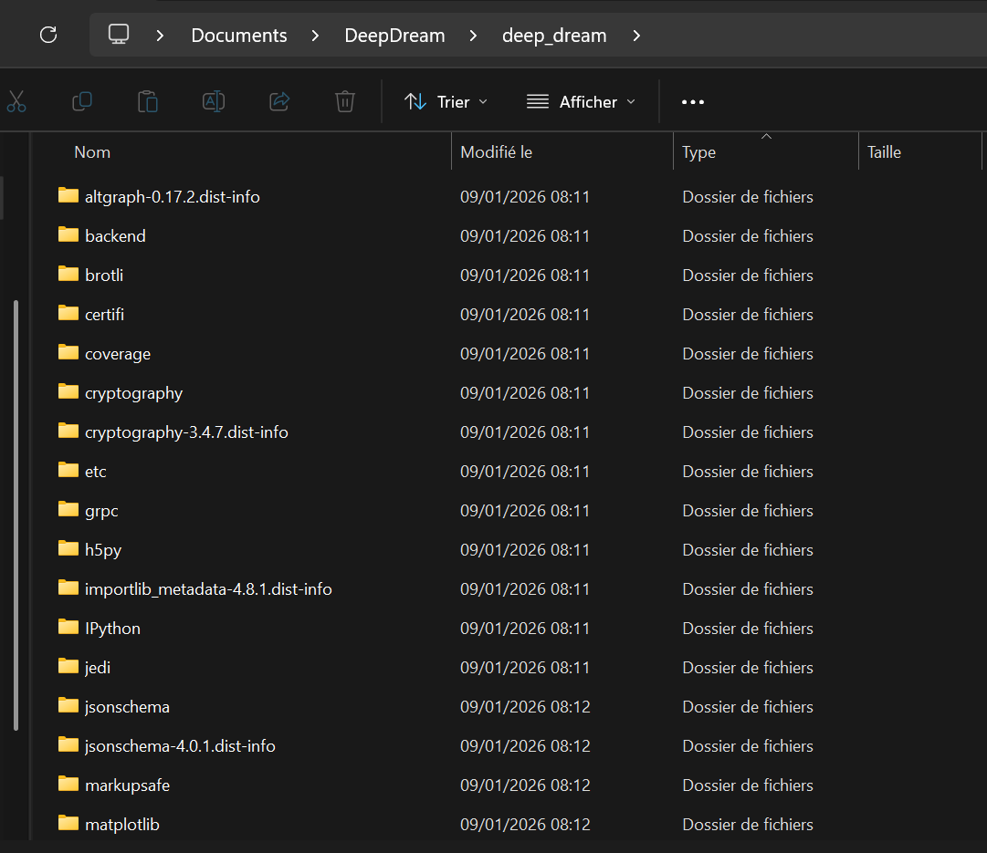Open the Afficher view dropdown
This screenshot has height=853, width=987.
[581, 101]
